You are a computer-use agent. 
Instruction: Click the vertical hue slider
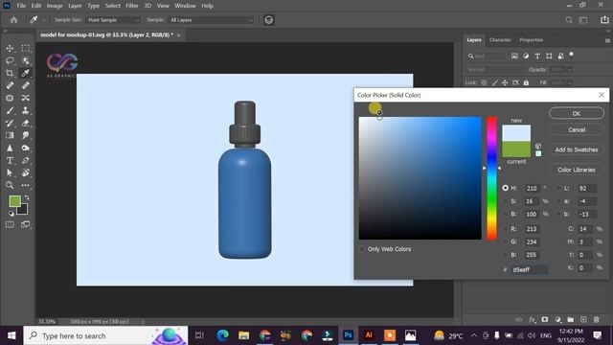click(491, 178)
